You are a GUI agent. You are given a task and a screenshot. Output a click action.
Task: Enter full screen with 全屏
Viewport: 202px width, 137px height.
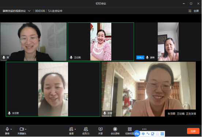pyautogui.click(x=196, y=11)
